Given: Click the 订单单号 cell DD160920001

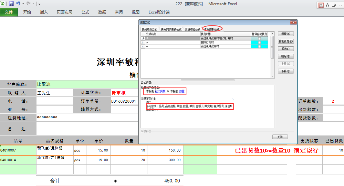Looking at the screenshot, I should [124, 101].
